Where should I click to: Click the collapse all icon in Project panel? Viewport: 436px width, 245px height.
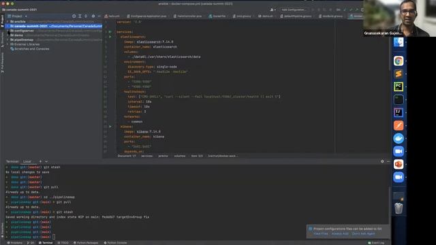[86, 16]
